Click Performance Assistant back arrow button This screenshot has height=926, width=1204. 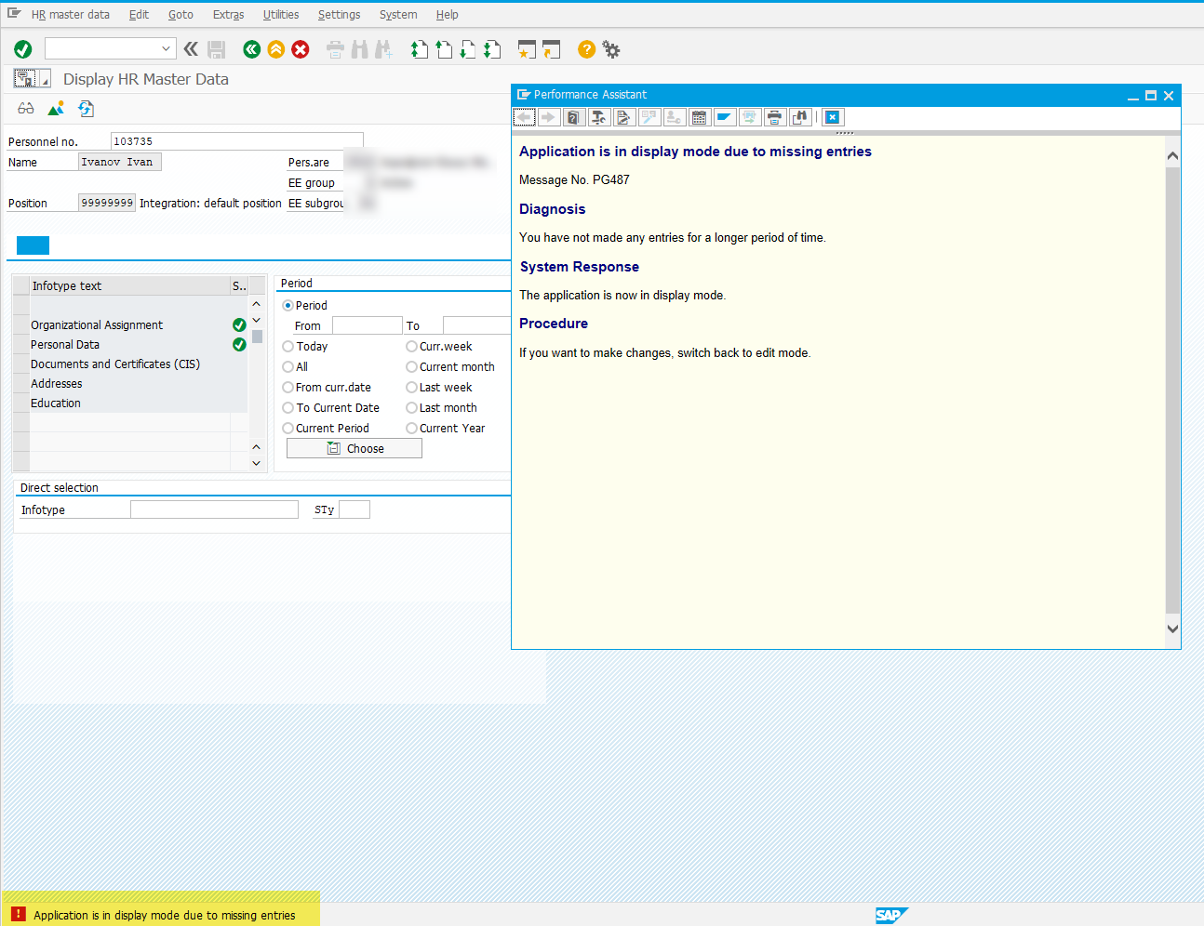pos(524,117)
